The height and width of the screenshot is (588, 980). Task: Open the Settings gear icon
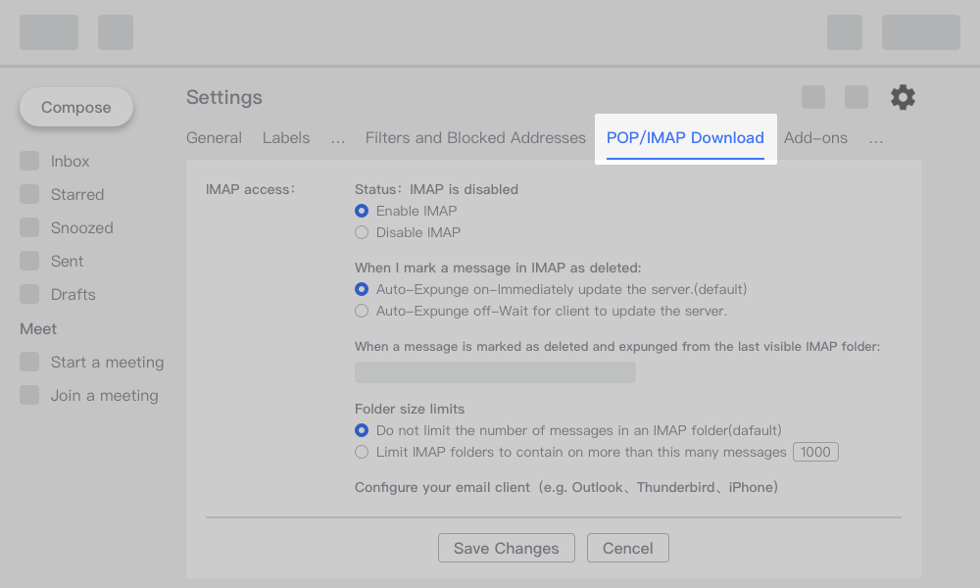pos(903,97)
